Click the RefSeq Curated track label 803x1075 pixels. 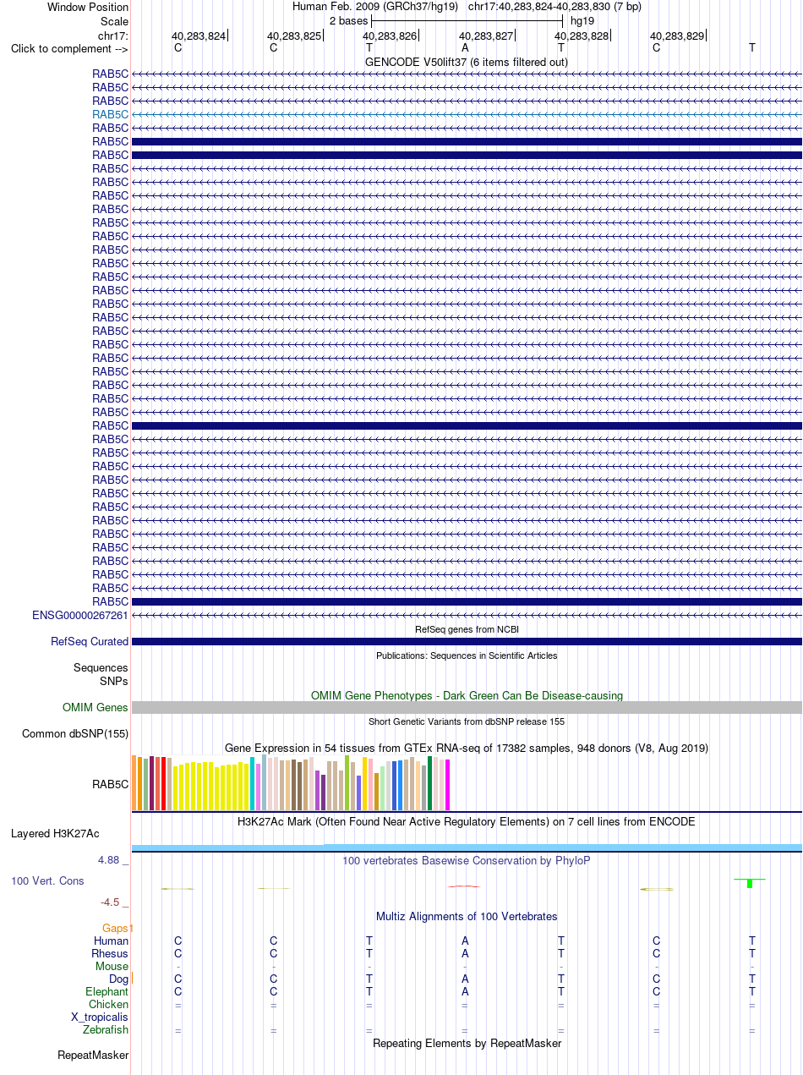tap(90, 642)
